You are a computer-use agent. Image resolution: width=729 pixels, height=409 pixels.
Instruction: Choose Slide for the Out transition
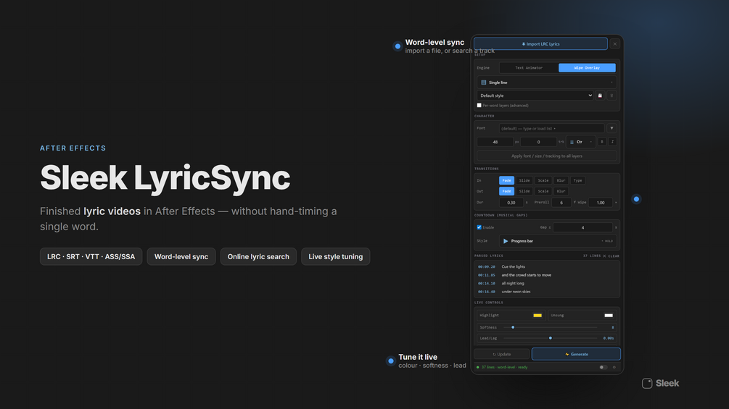click(x=524, y=191)
